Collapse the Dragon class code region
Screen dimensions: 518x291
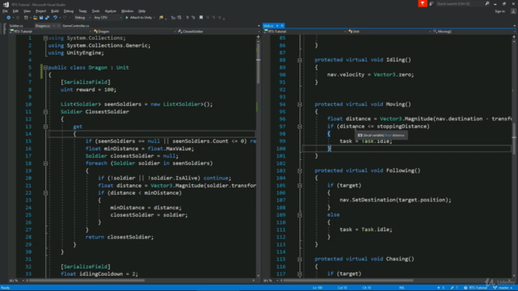pyautogui.click(x=45, y=67)
